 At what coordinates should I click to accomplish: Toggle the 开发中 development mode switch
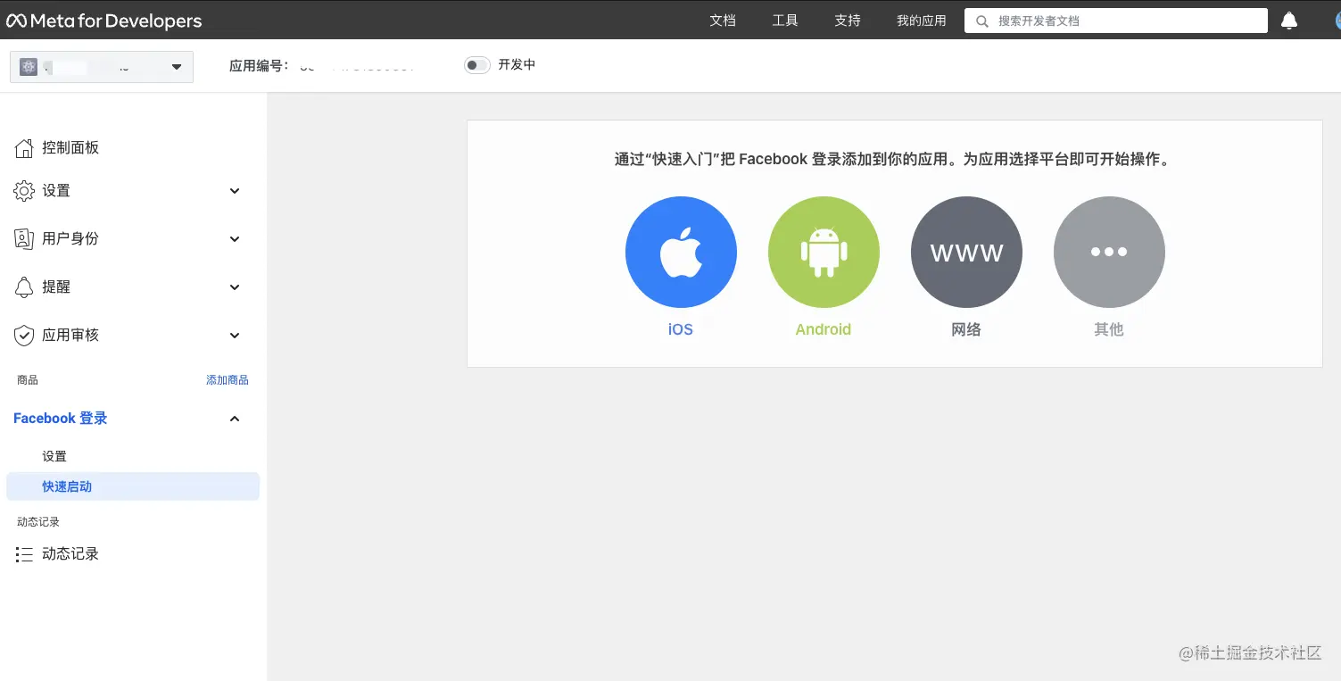[476, 64]
